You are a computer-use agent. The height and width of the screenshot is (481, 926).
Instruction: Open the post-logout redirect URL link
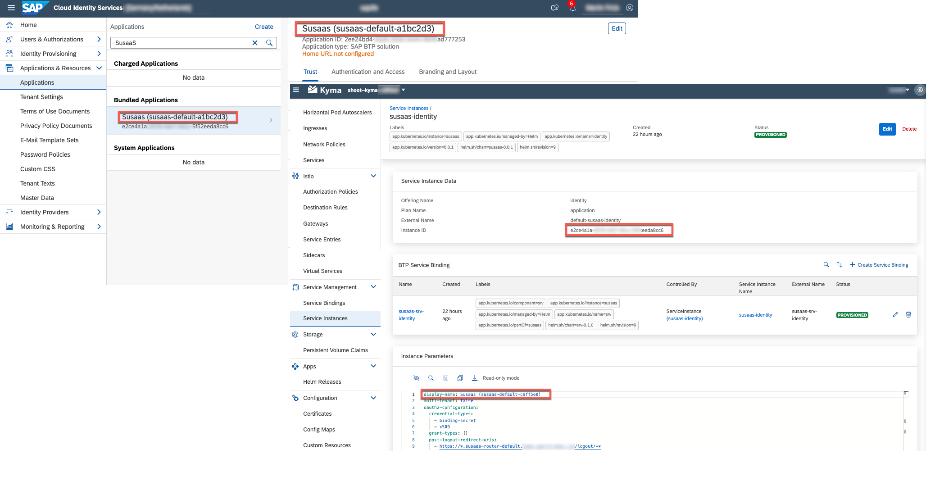click(x=520, y=446)
